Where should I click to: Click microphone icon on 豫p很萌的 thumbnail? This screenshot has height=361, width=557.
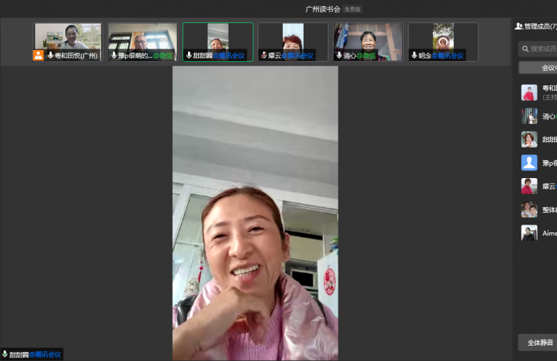tap(113, 56)
